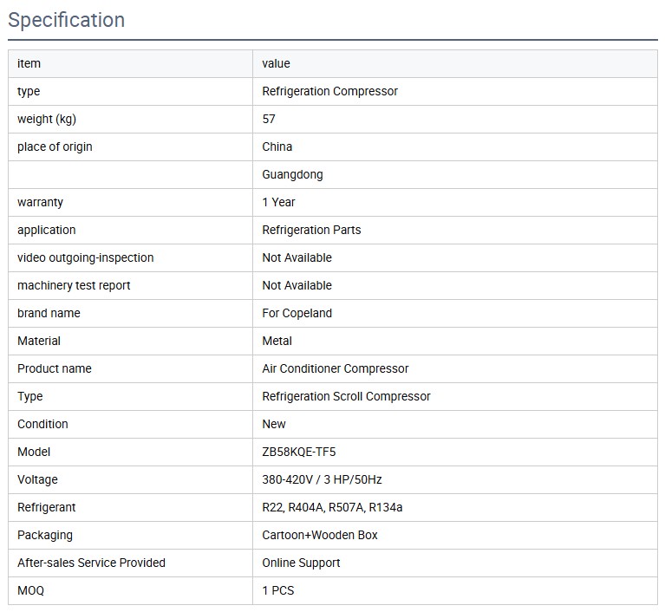
Task: Click the refrigerant list 'R22, R404A, R507A, R134a'
Action: point(332,507)
